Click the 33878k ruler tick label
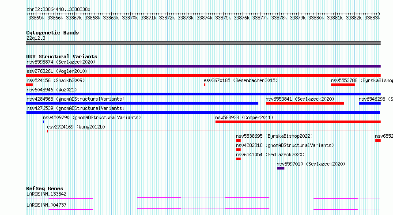This screenshot has height=215, width=393. point(279,18)
